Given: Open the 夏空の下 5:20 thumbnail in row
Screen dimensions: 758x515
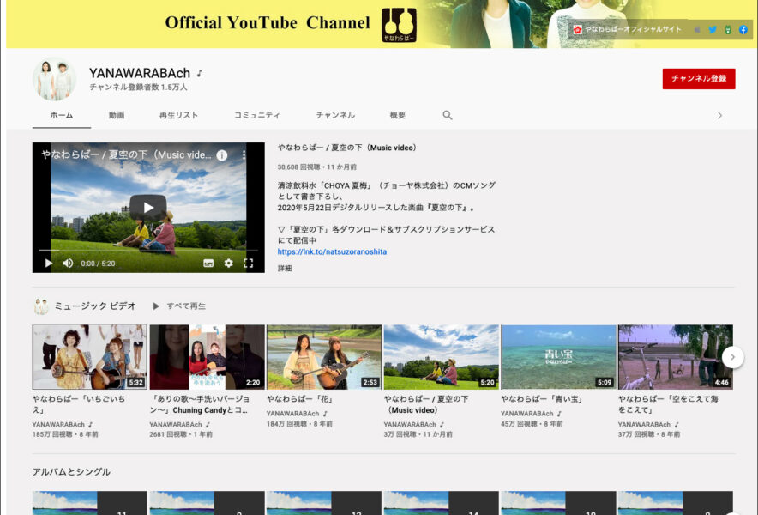Looking at the screenshot, I should tap(442, 357).
